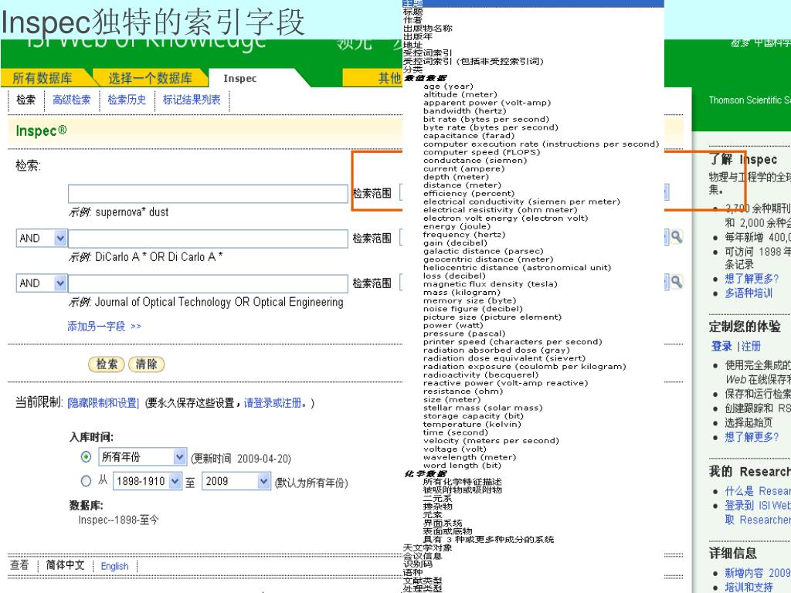Click 多语种培训 link
This screenshot has width=791, height=593.
[x=749, y=293]
